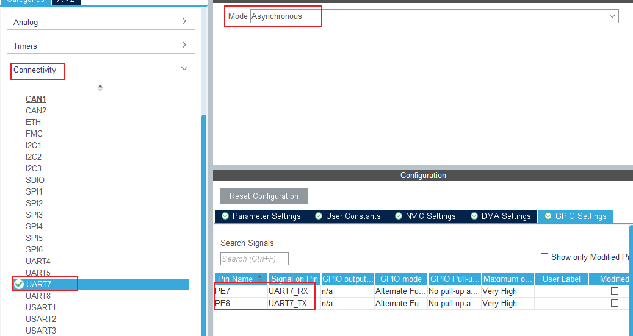Toggle the Modified checkbox for PE7
The height and width of the screenshot is (336, 633).
615,291
